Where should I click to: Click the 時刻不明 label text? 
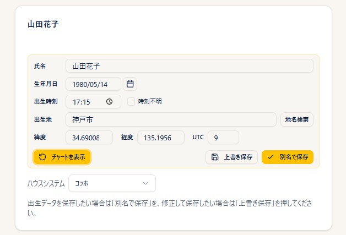pyautogui.click(x=150, y=101)
